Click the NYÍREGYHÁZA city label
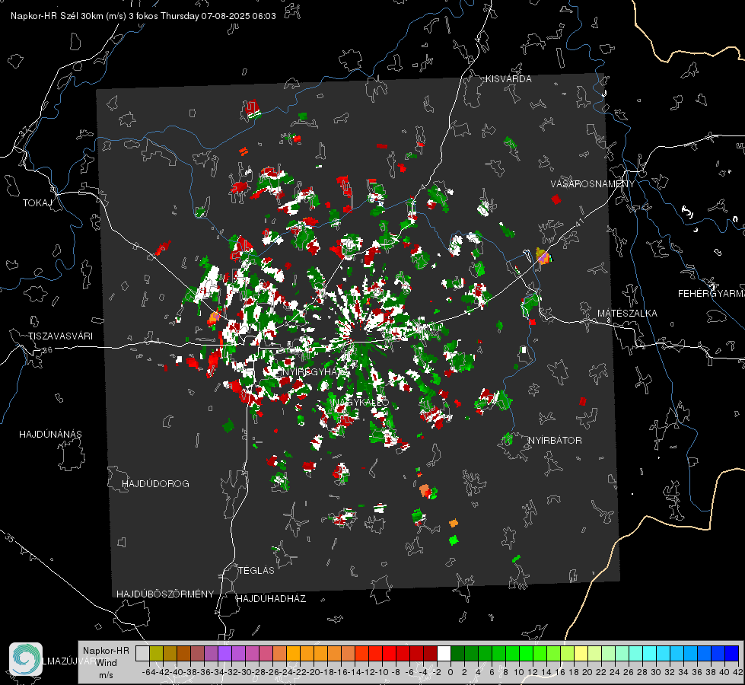Screen dimensions: 745x685 point(314,371)
